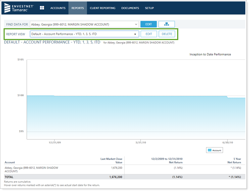
Task: Open the Setup menu
Action: (x=149, y=8)
